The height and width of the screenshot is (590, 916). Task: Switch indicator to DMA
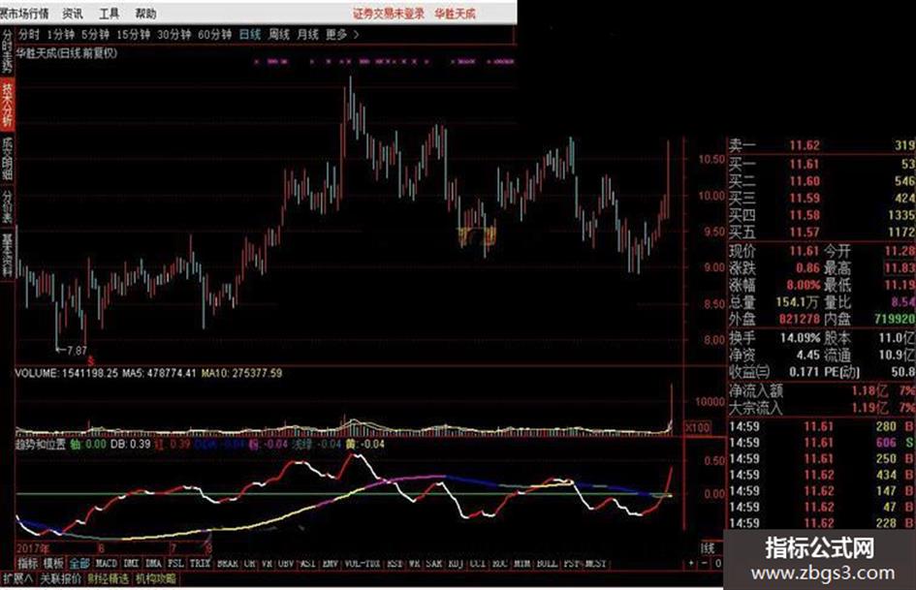153,563
